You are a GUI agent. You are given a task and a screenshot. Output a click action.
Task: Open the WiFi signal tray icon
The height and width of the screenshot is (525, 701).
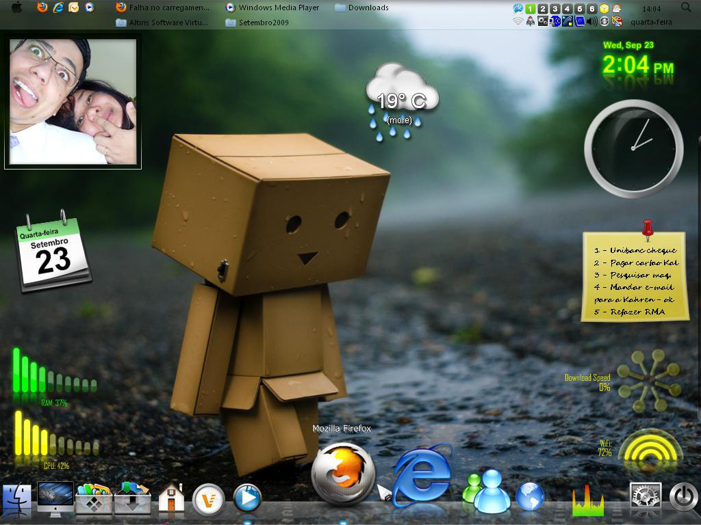tap(518, 21)
